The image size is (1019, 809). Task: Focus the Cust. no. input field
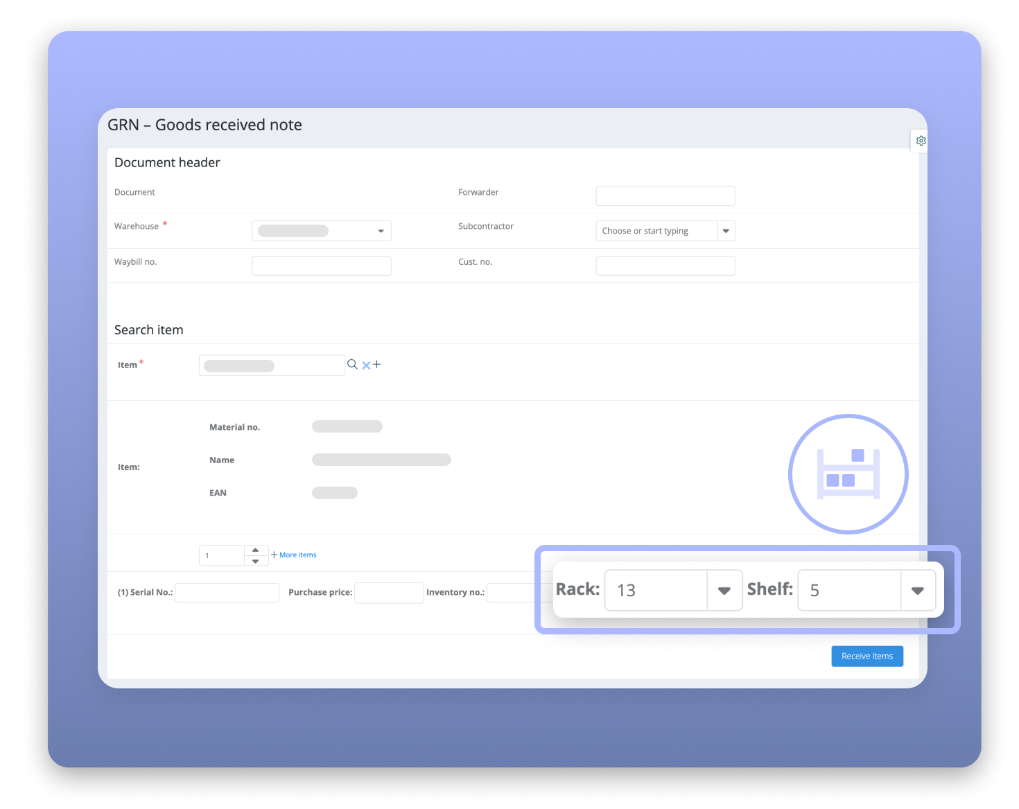tap(665, 266)
